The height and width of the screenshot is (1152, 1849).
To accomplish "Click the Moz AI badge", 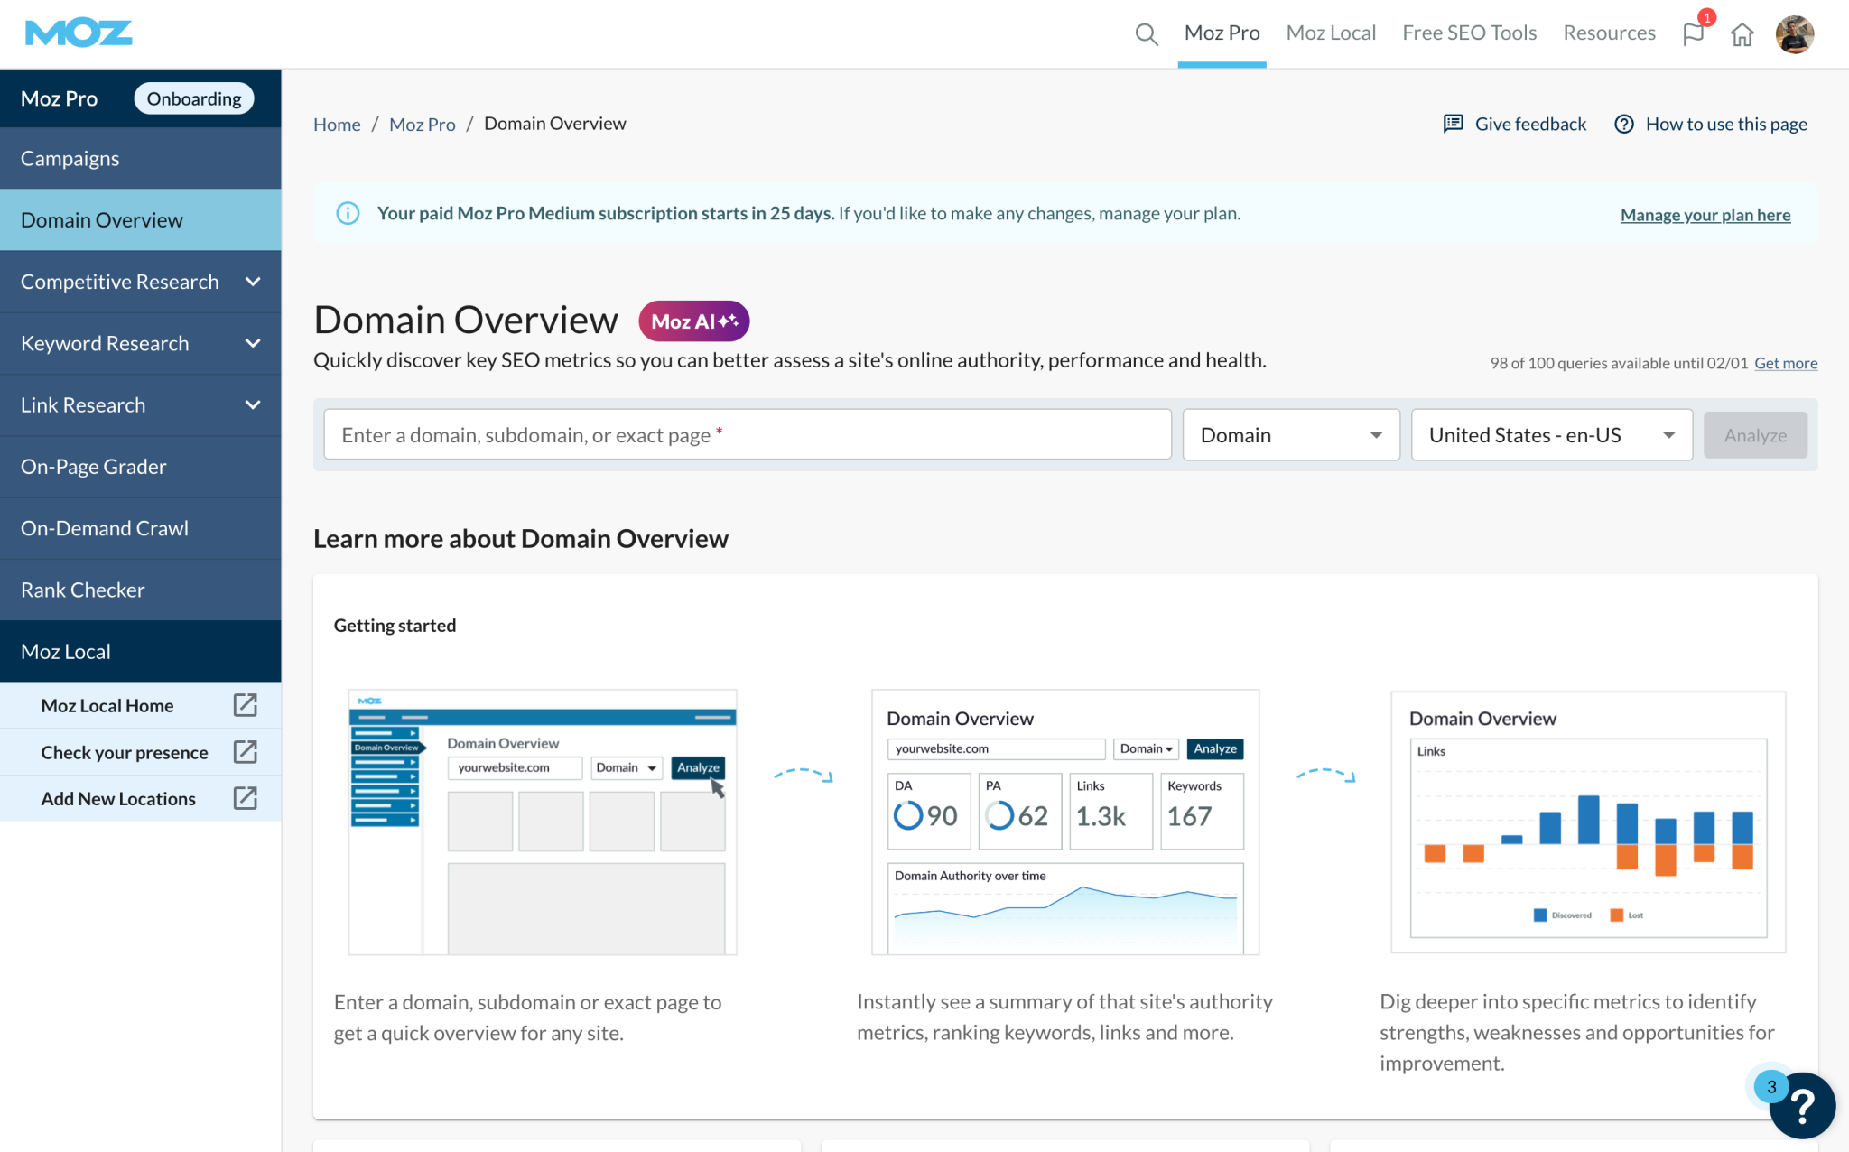I will (693, 321).
